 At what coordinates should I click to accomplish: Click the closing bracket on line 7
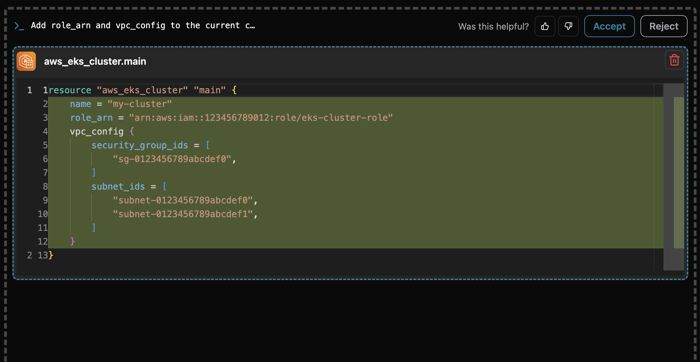point(94,173)
